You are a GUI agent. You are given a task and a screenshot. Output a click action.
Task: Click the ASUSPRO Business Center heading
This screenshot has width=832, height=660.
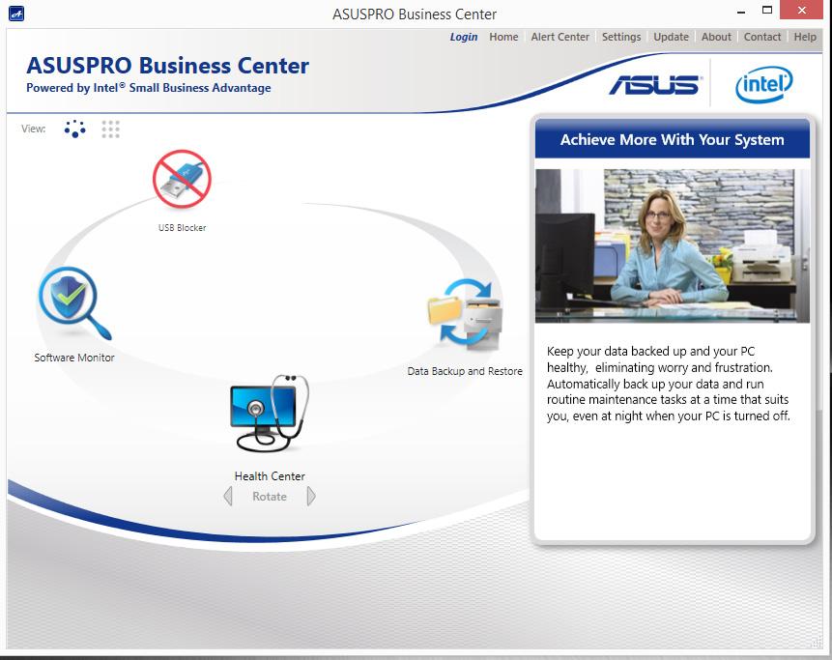pyautogui.click(x=168, y=66)
